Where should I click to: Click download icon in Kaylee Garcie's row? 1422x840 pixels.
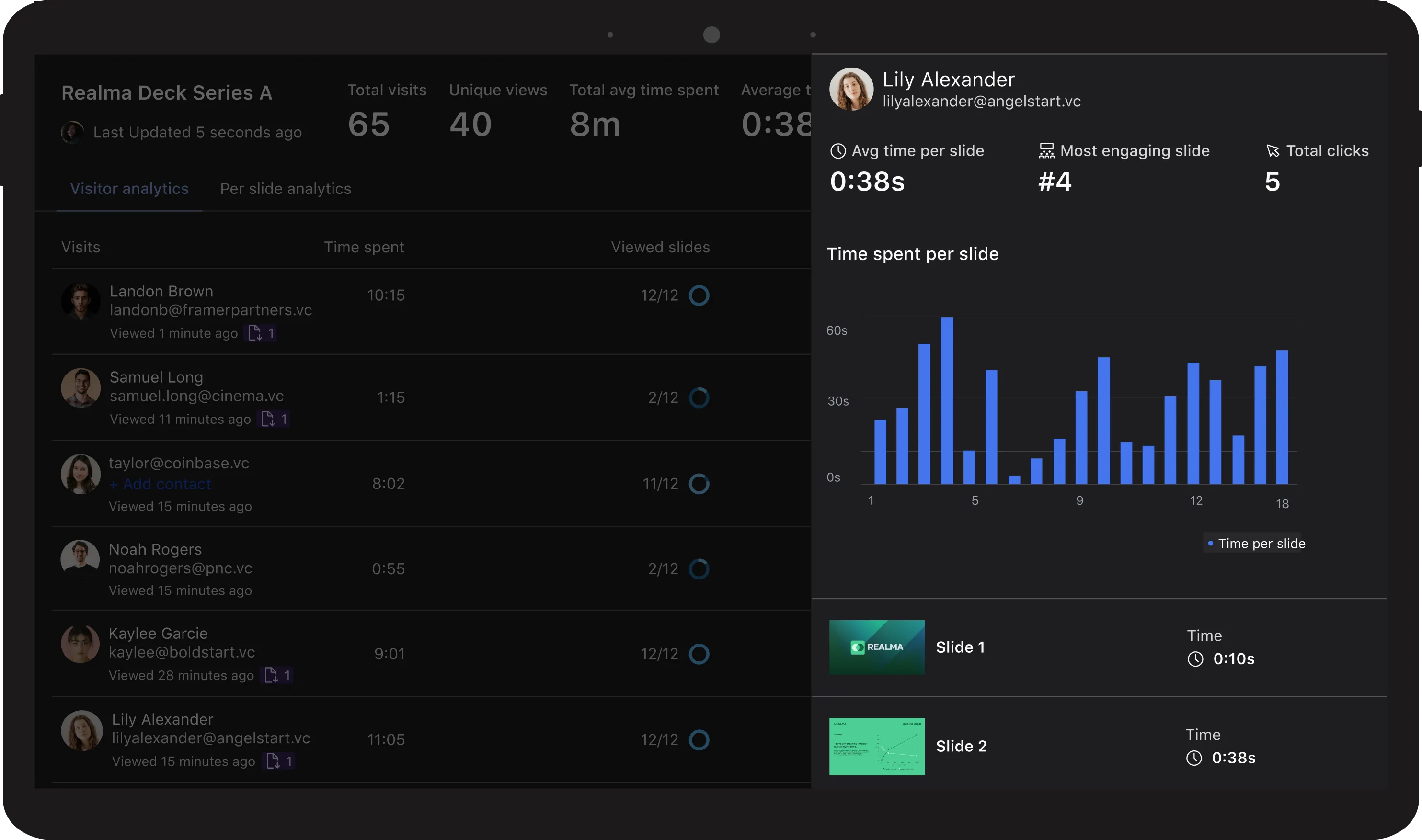pyautogui.click(x=271, y=675)
